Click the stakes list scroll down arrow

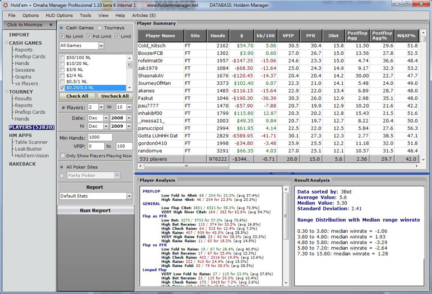(x=129, y=88)
